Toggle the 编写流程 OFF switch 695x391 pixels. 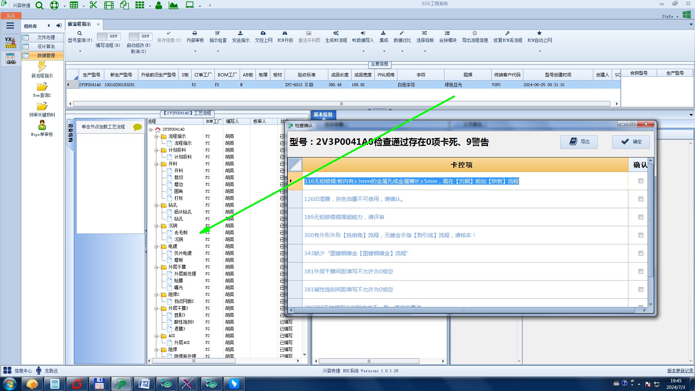[x=109, y=36]
